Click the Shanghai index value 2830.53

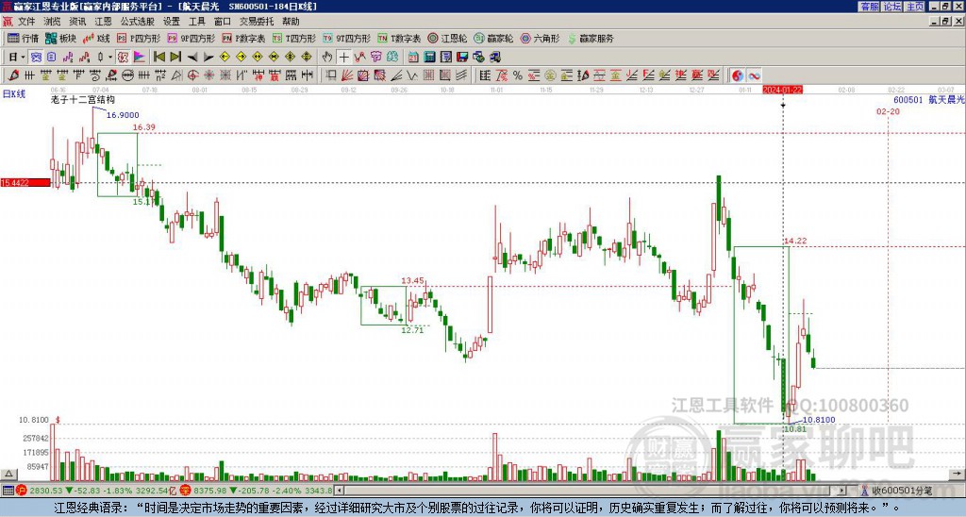pos(45,491)
